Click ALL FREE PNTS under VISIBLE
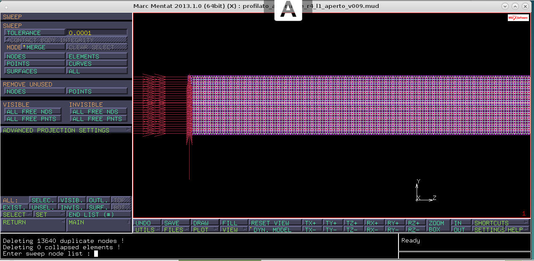The image size is (534, 261). pyautogui.click(x=33, y=119)
